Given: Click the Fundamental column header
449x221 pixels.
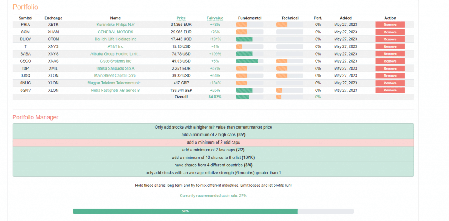Looking at the screenshot, I should (x=249, y=18).
